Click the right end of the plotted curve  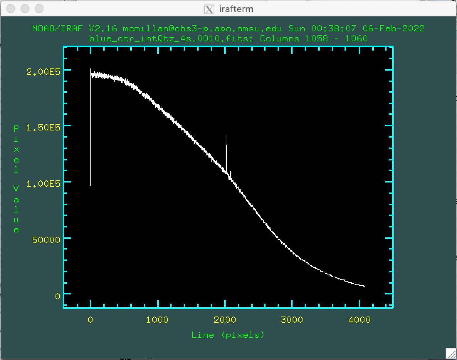tap(364, 286)
